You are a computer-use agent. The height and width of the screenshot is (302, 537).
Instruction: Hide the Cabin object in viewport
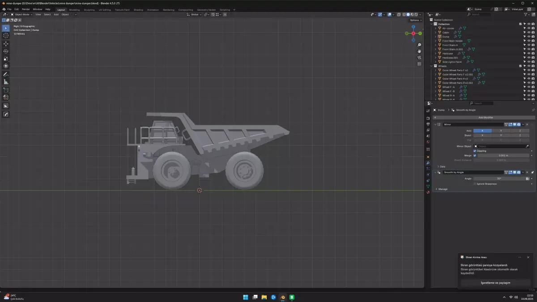(x=528, y=33)
